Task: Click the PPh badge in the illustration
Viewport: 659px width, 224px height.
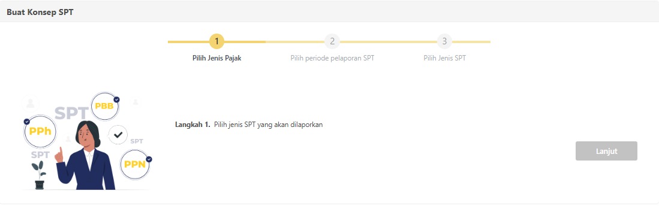Action: 40,131
